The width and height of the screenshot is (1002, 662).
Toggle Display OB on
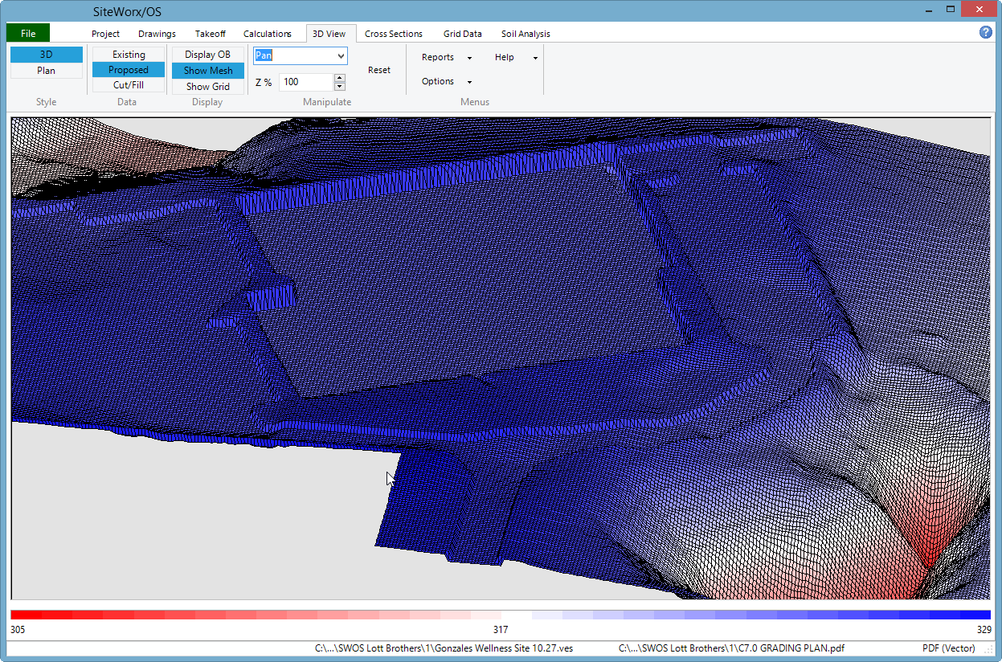[x=207, y=54]
